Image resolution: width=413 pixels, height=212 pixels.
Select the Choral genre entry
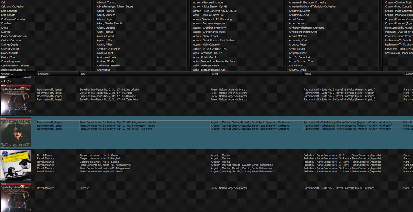[5, 28]
